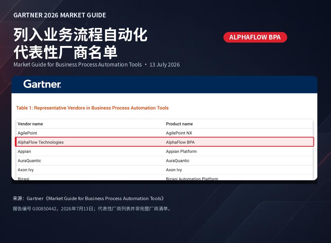This screenshot has height=243, width=331.
Task: Select the 'Table 1: Representative Vendors' title
Action: tap(92, 108)
